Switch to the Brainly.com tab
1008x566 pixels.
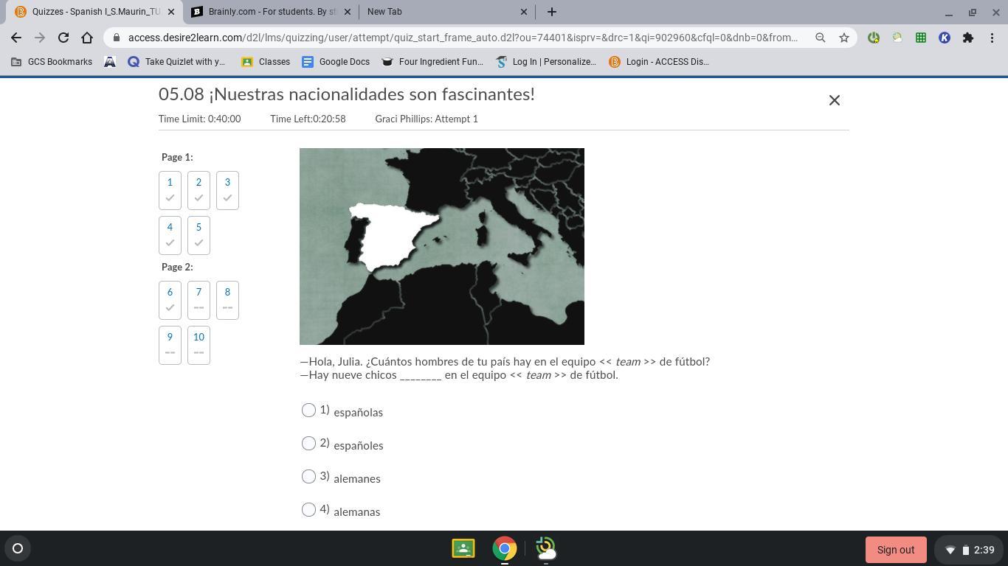pos(270,12)
